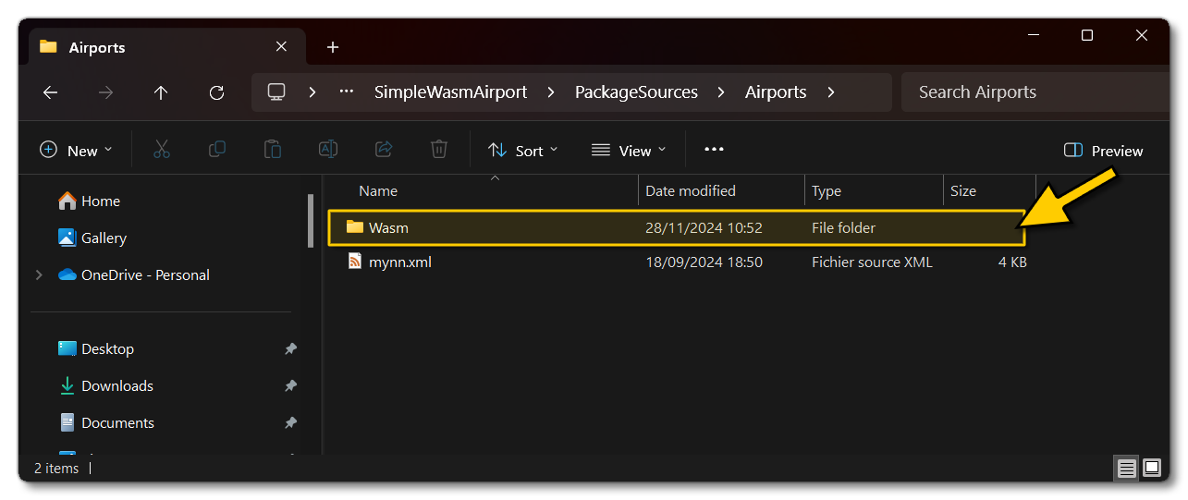Image resolution: width=1188 pixels, height=500 pixels.
Task: Switch to large thumbnails view
Action: 1152,469
